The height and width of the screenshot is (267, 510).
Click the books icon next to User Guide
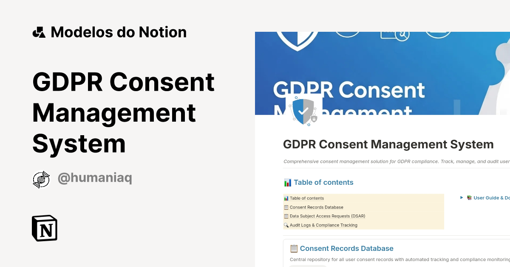pyautogui.click(x=469, y=197)
